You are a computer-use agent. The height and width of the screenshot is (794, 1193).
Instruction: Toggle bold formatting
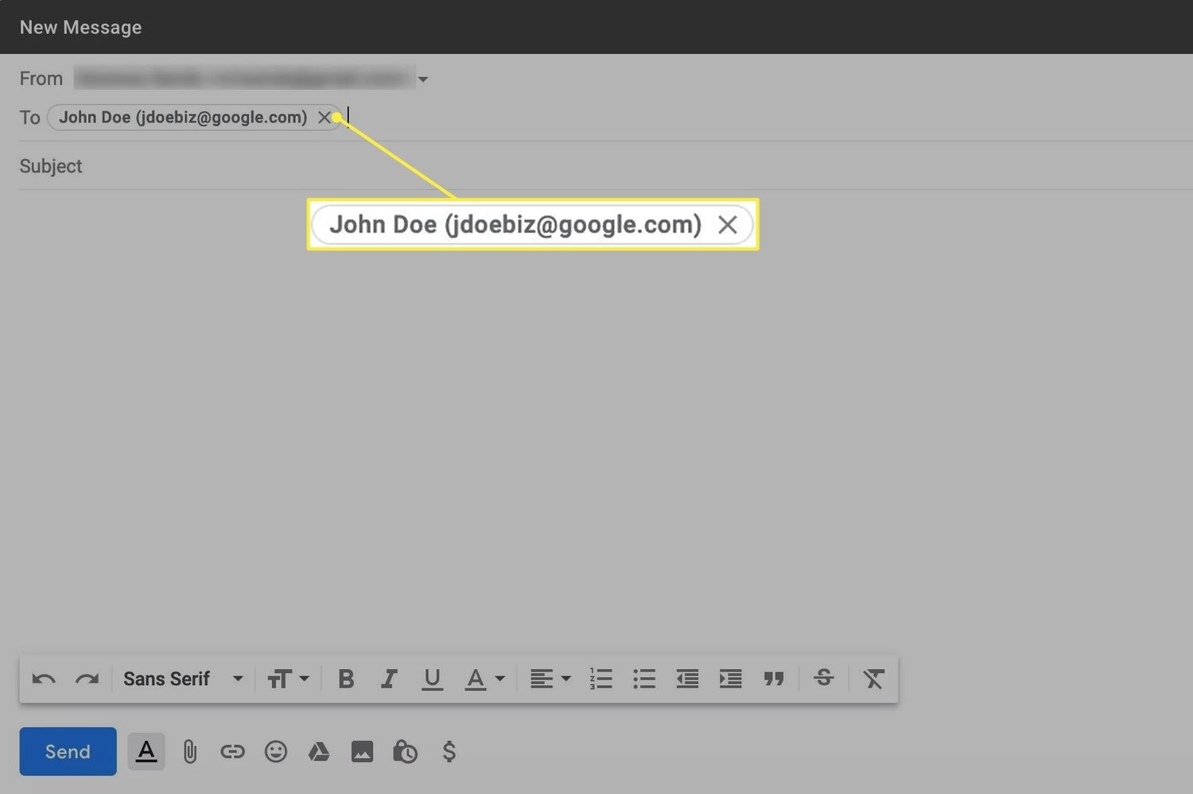[x=346, y=679]
